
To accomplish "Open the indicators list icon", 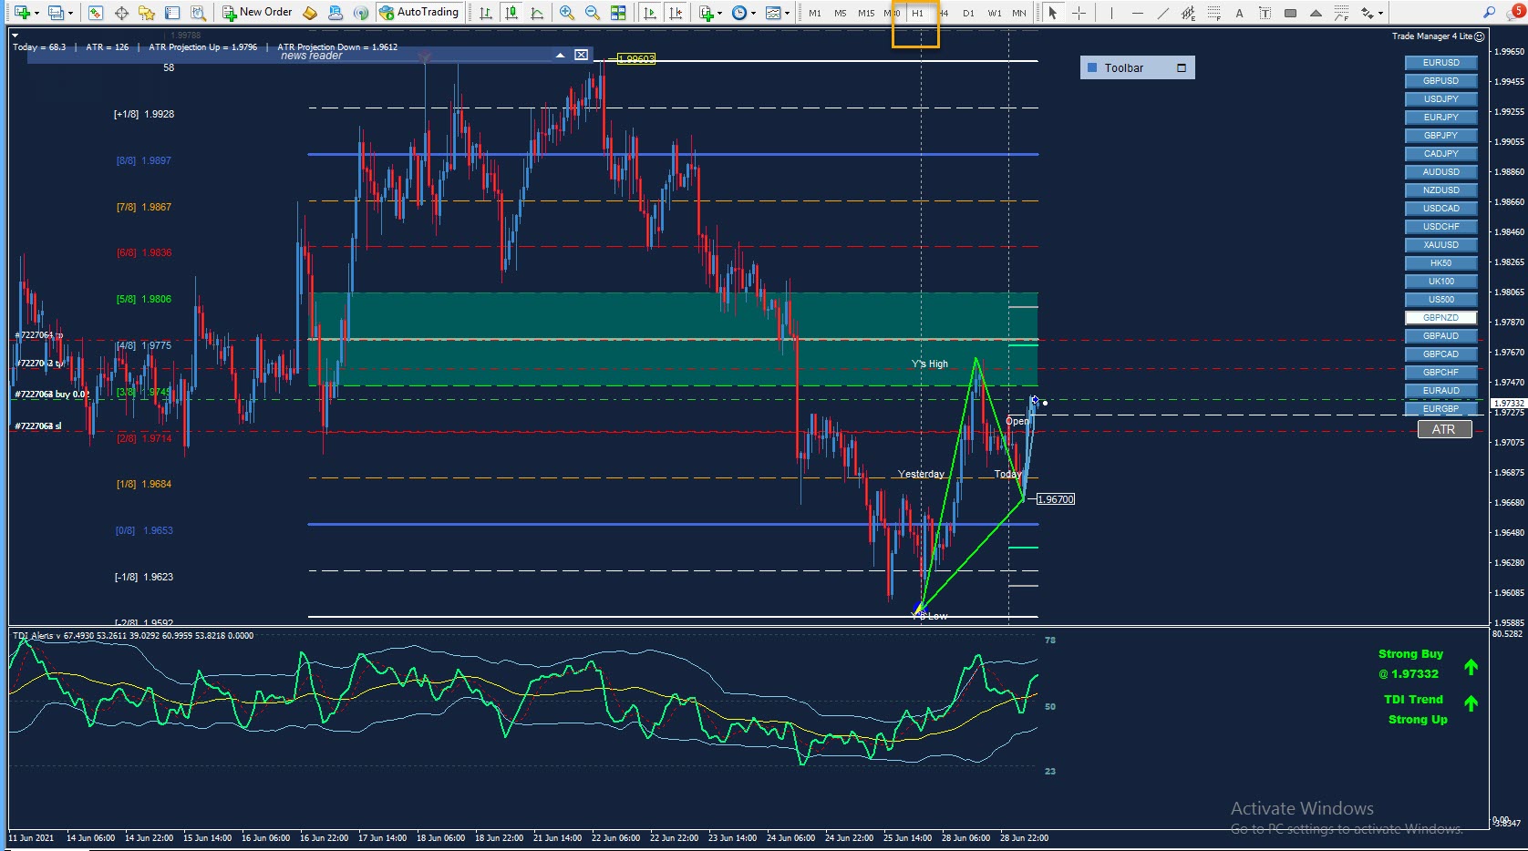I will [x=707, y=13].
